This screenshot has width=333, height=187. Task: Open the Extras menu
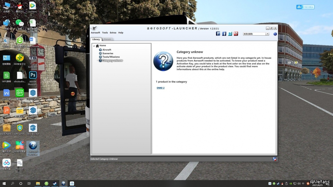[113, 33]
